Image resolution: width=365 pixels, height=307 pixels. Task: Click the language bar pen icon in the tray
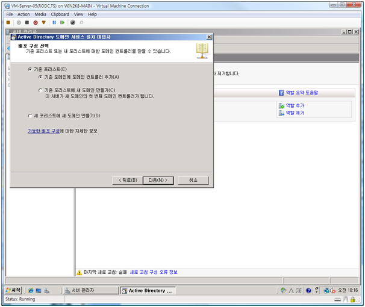pos(283,291)
